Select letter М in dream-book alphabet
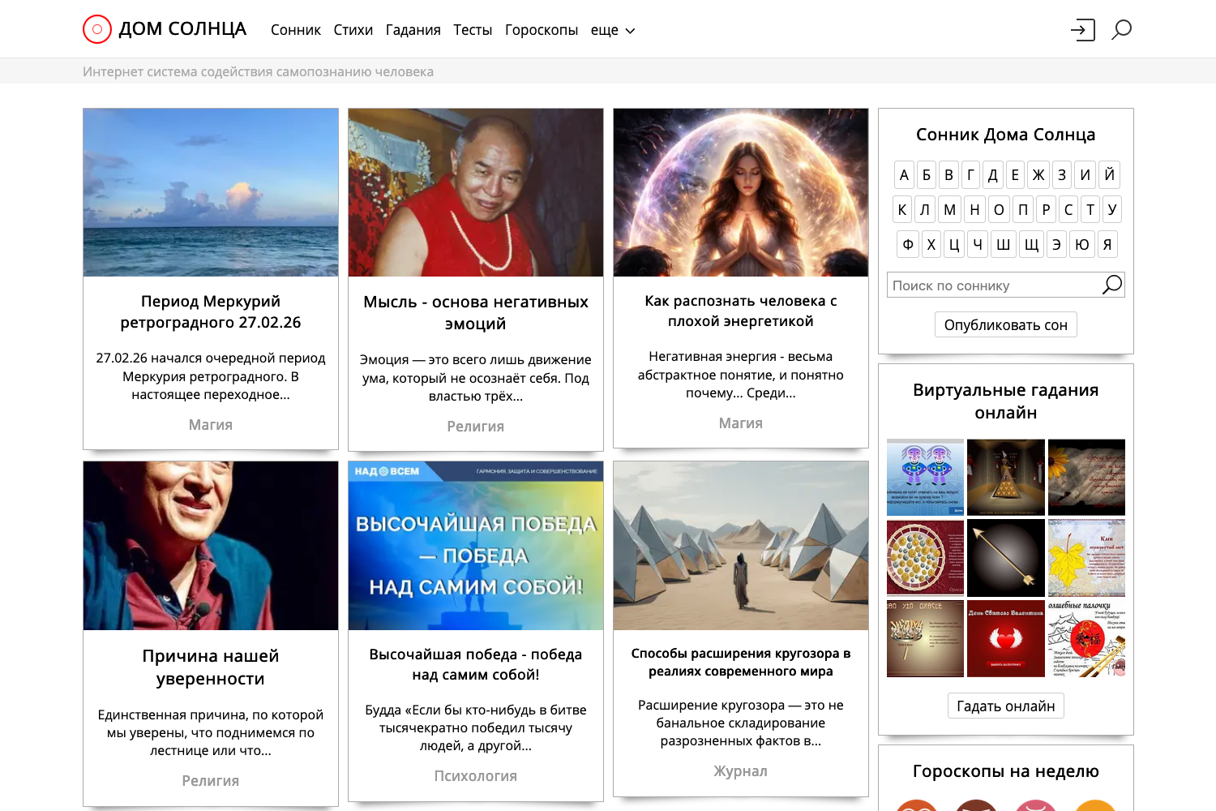 (950, 209)
